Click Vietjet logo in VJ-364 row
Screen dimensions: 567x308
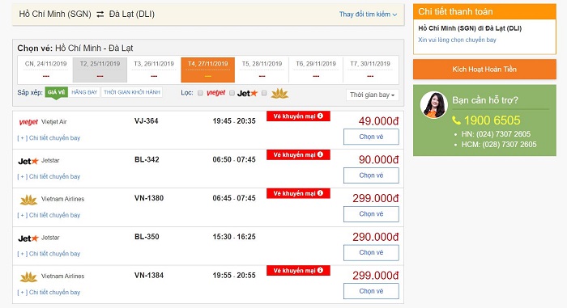coord(28,122)
